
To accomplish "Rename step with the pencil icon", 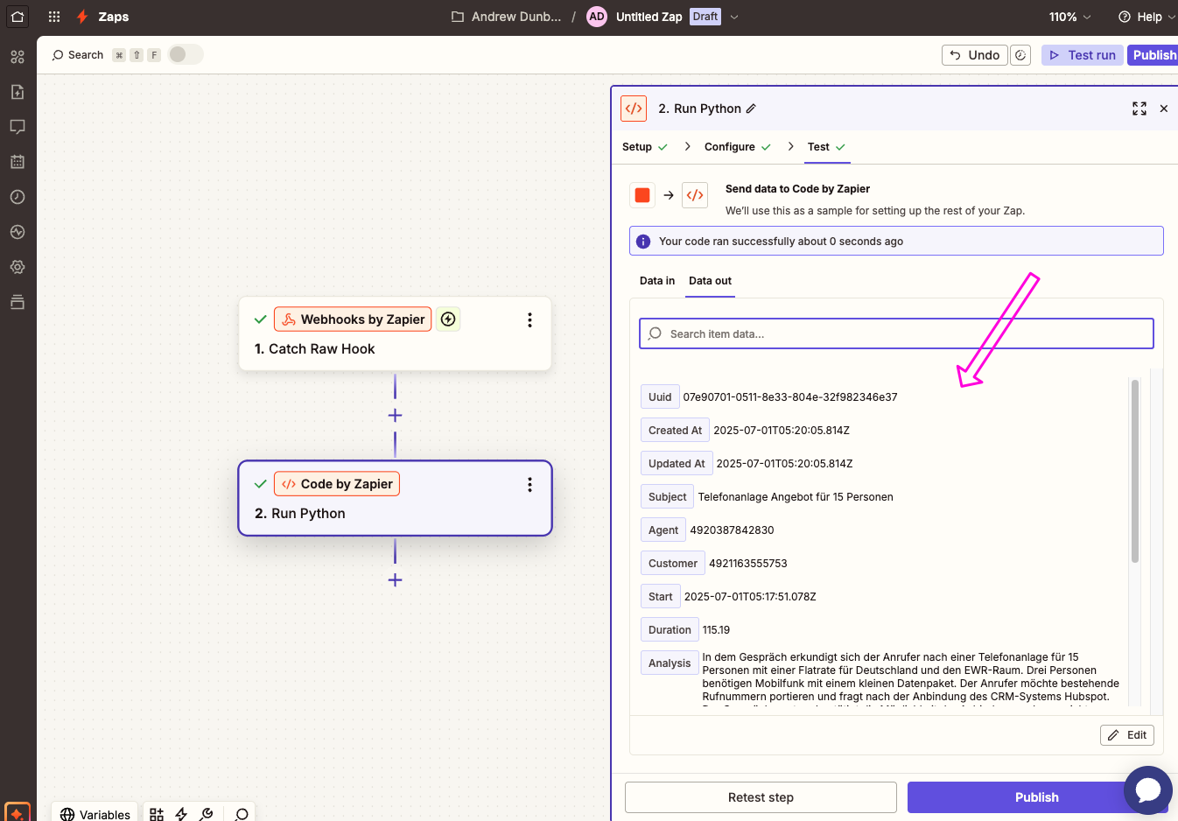I will click(751, 109).
